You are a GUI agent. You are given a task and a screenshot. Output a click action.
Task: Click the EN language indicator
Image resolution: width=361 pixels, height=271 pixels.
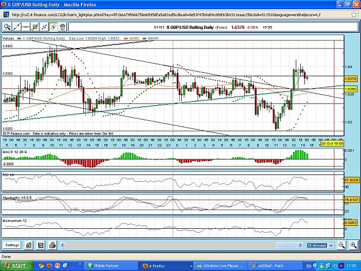coord(309,266)
